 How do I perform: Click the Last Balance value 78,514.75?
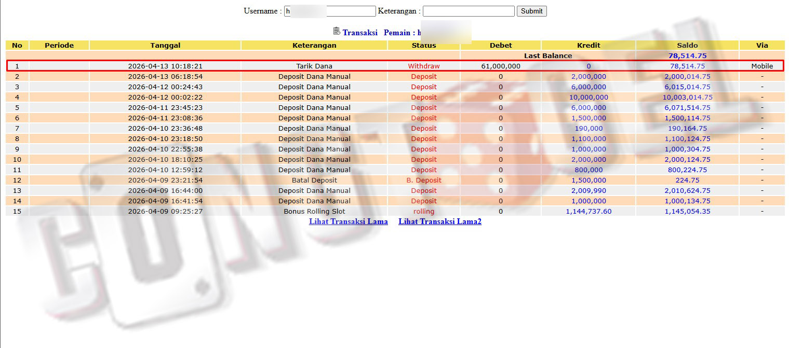point(687,55)
